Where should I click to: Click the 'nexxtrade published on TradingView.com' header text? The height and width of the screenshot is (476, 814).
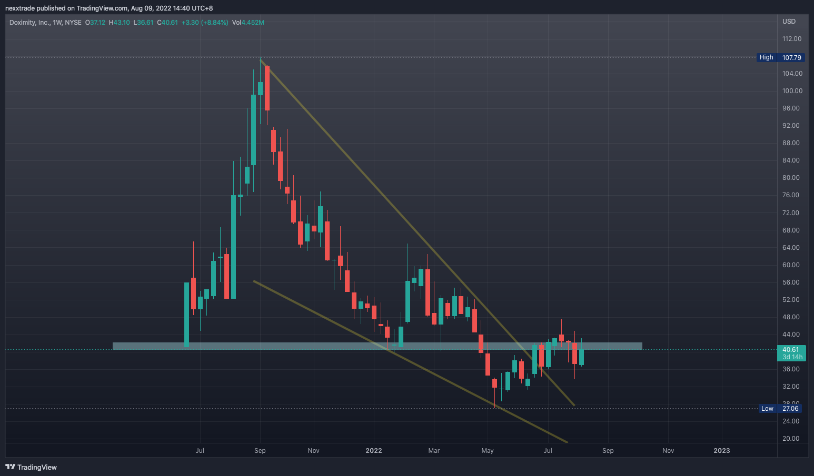click(66, 8)
